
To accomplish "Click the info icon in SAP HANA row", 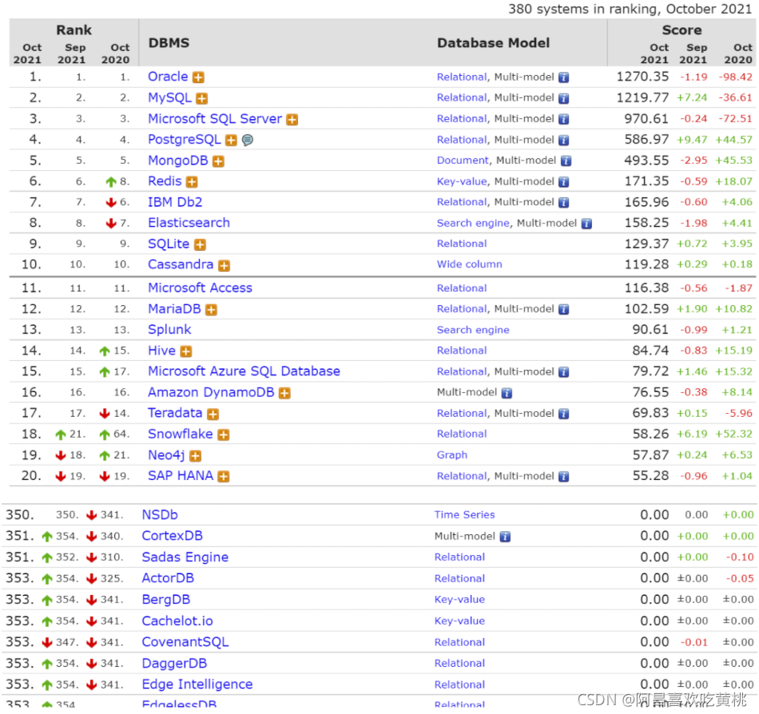I will point(563,477).
